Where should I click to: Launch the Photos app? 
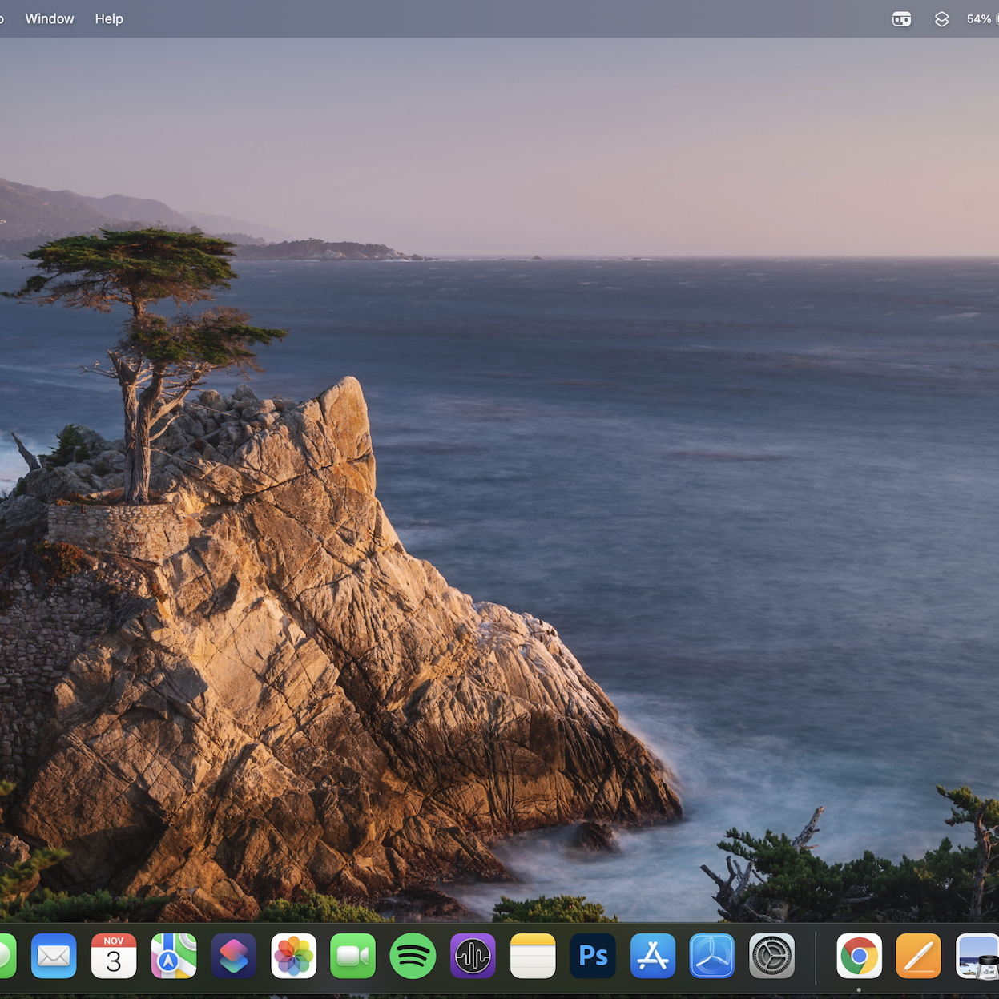point(293,956)
